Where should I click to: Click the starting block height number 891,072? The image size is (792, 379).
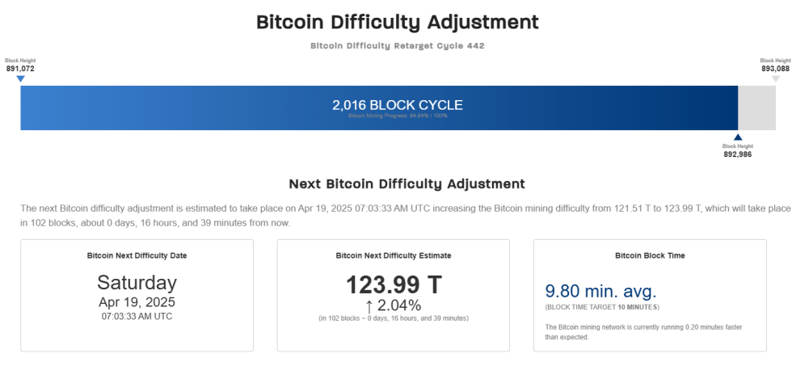tap(20, 69)
